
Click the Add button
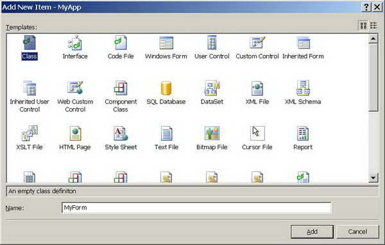312,232
